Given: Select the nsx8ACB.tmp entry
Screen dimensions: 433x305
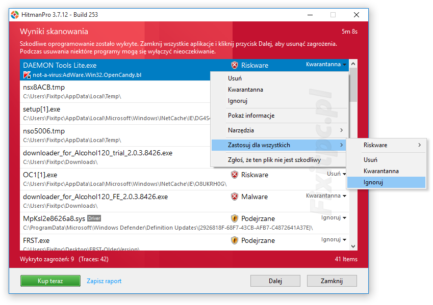Looking at the screenshot, I should [115, 92].
